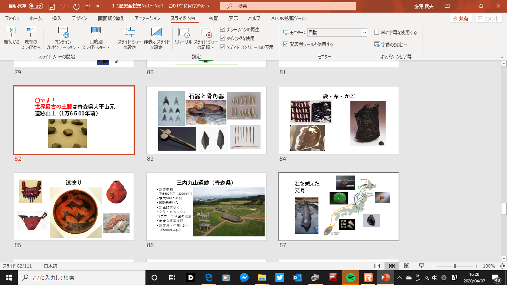Click the Share (共有) button
The image size is (507, 285).
tap(461, 19)
